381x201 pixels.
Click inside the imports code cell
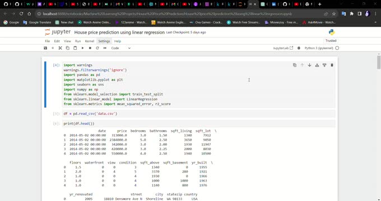click(198, 84)
